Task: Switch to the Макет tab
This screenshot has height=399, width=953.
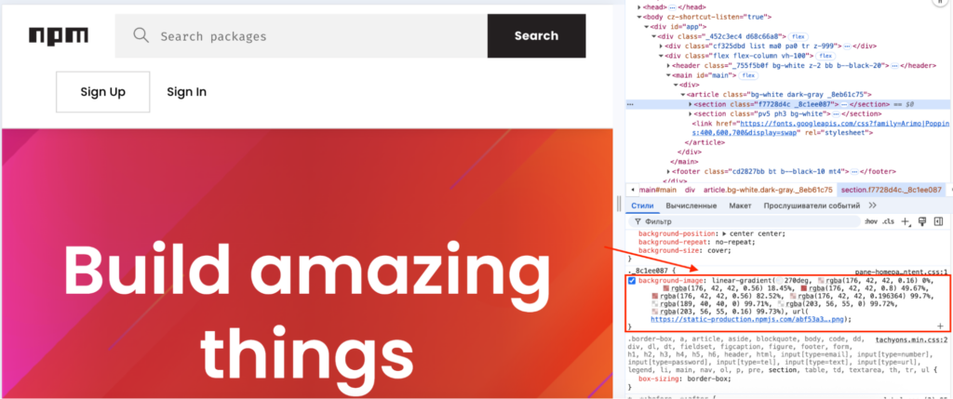Action: 740,206
